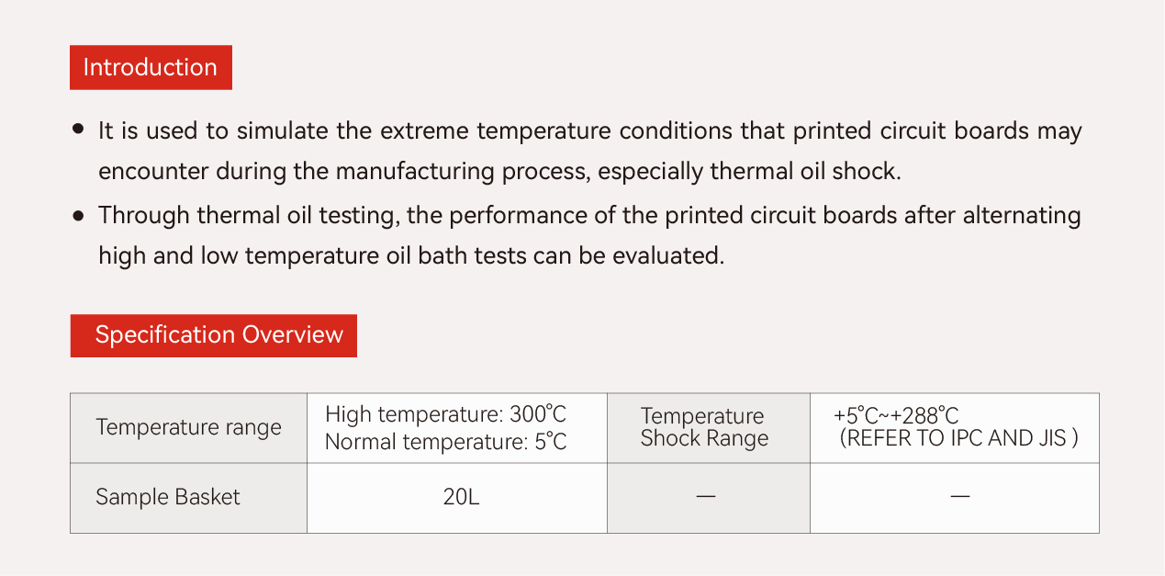This screenshot has width=1165, height=576.
Task: Click the Temperature range table cell
Action: pyautogui.click(x=189, y=428)
